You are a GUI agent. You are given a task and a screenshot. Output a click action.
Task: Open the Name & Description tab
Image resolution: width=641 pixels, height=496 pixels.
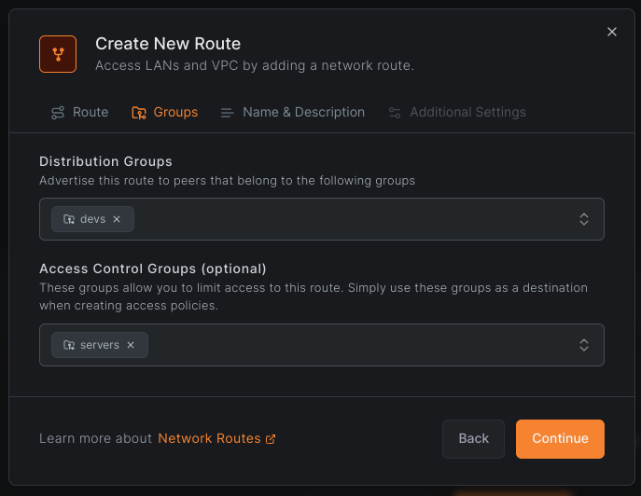[x=303, y=112]
